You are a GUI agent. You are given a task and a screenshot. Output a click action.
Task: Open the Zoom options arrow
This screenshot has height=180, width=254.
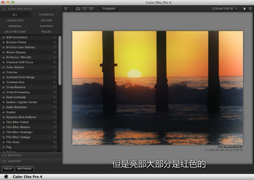pyautogui.click(x=237, y=9)
